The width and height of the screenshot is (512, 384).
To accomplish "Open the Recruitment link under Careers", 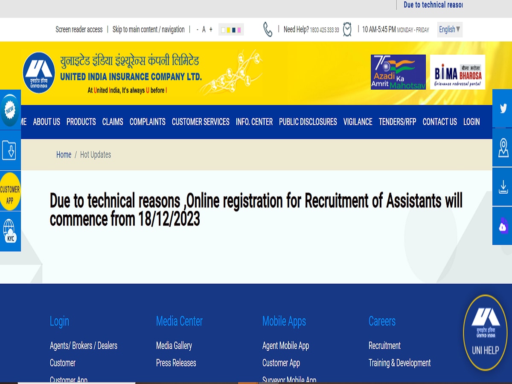I will click(384, 346).
